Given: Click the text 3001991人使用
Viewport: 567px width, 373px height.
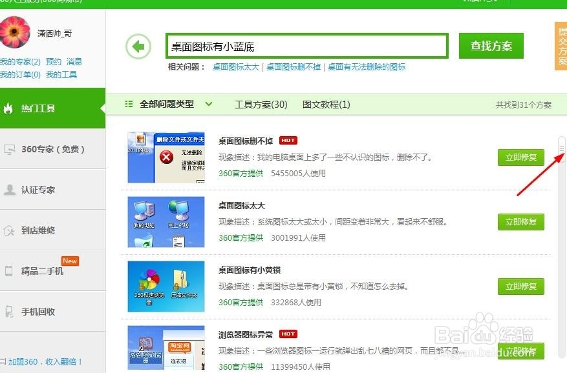Looking at the screenshot, I should pyautogui.click(x=298, y=238).
